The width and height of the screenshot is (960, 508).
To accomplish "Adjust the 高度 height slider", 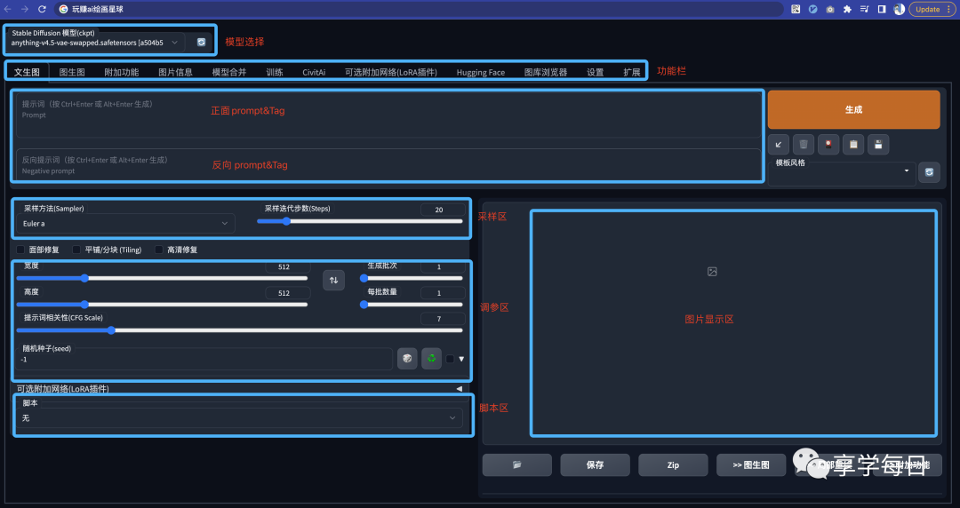I will [163, 305].
